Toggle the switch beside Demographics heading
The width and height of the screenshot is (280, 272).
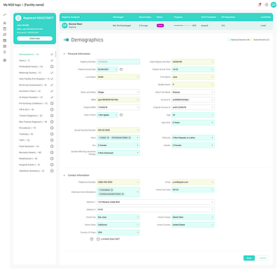(x=66, y=40)
